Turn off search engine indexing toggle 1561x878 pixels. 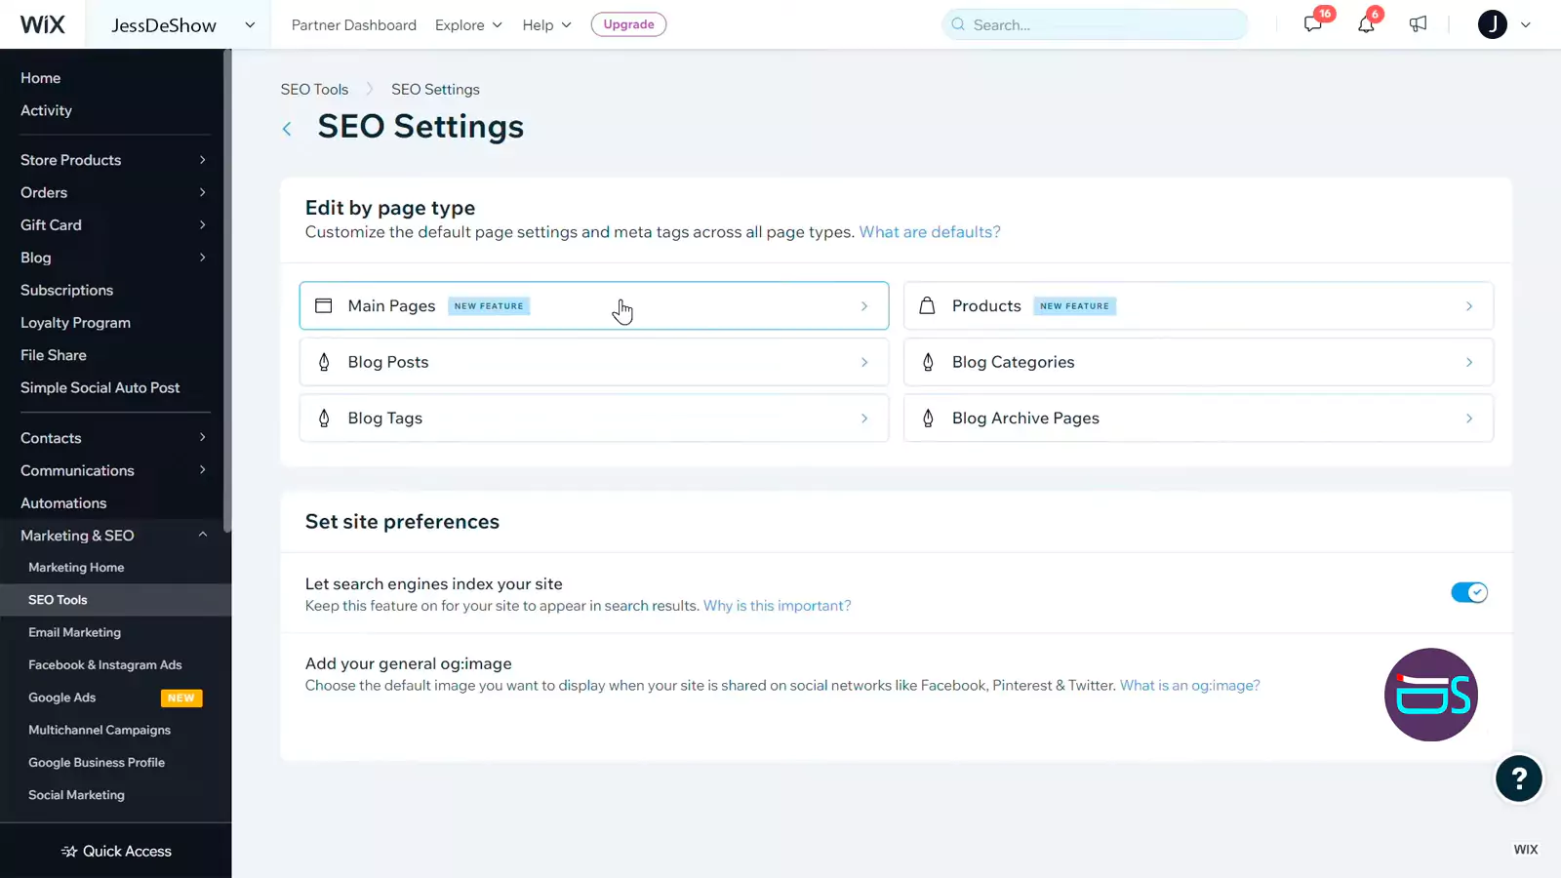1469,593
